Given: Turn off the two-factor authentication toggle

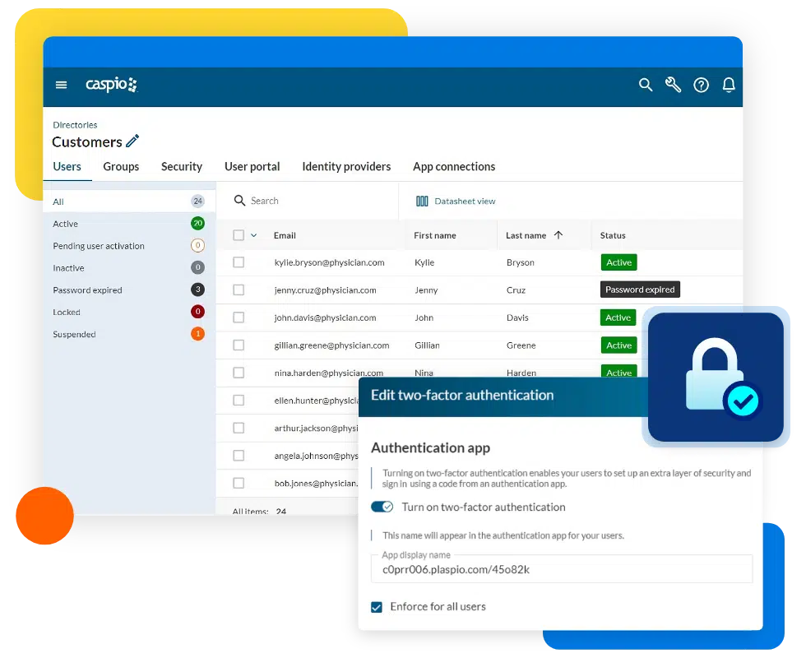Looking at the screenshot, I should (382, 507).
